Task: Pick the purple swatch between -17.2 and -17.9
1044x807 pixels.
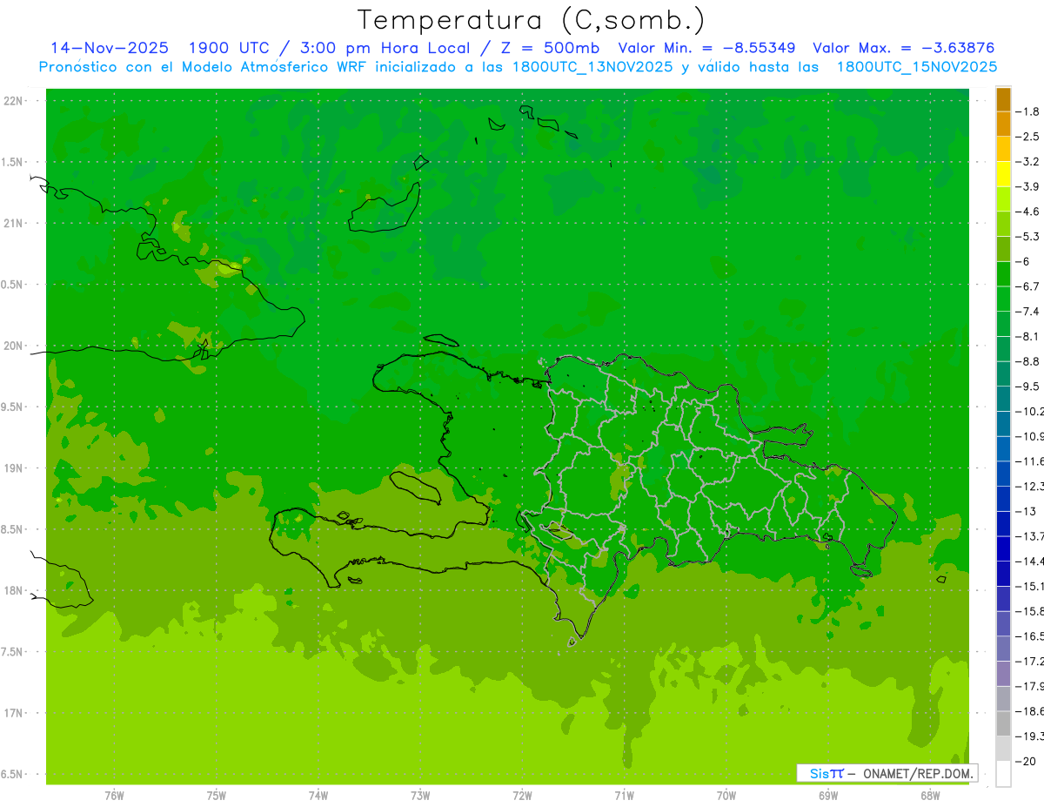Action: pyautogui.click(x=1003, y=674)
